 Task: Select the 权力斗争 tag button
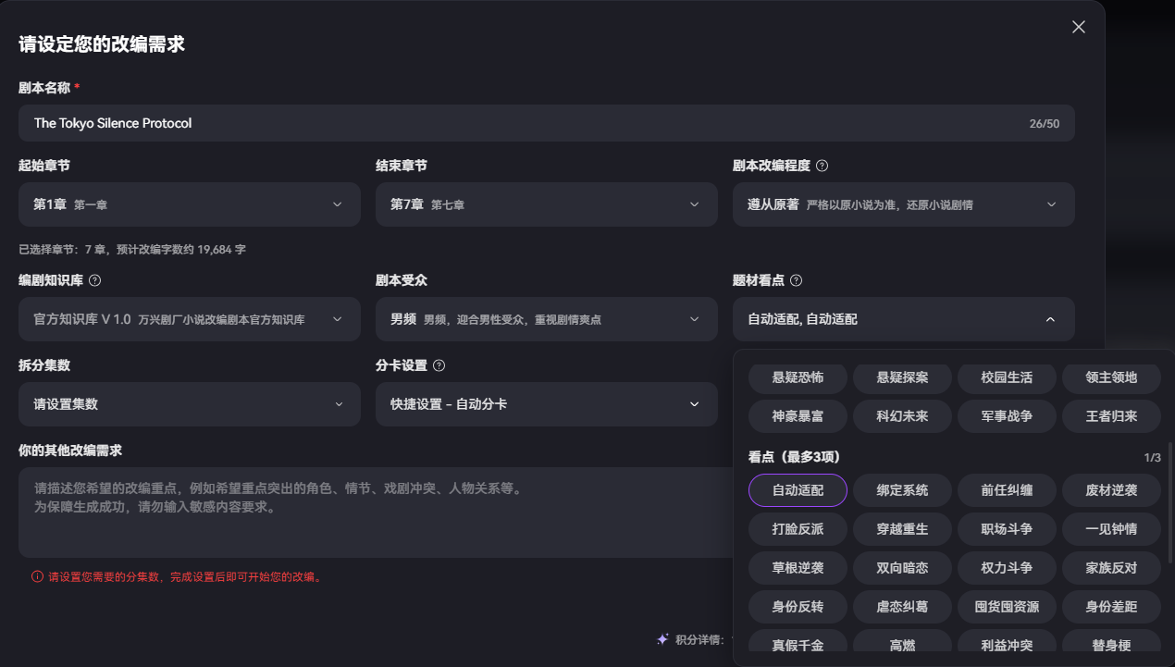coord(1007,568)
